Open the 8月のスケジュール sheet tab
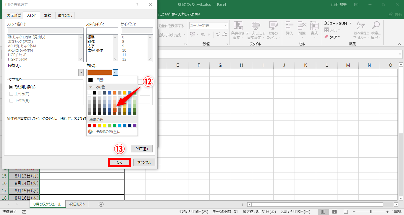Screen dimensions: 404x215 [x=47, y=204]
